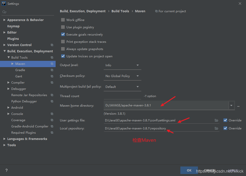Click Build Tools breadcrumb
Image resolution: width=246 pixels, height=176 pixels.
click(120, 11)
